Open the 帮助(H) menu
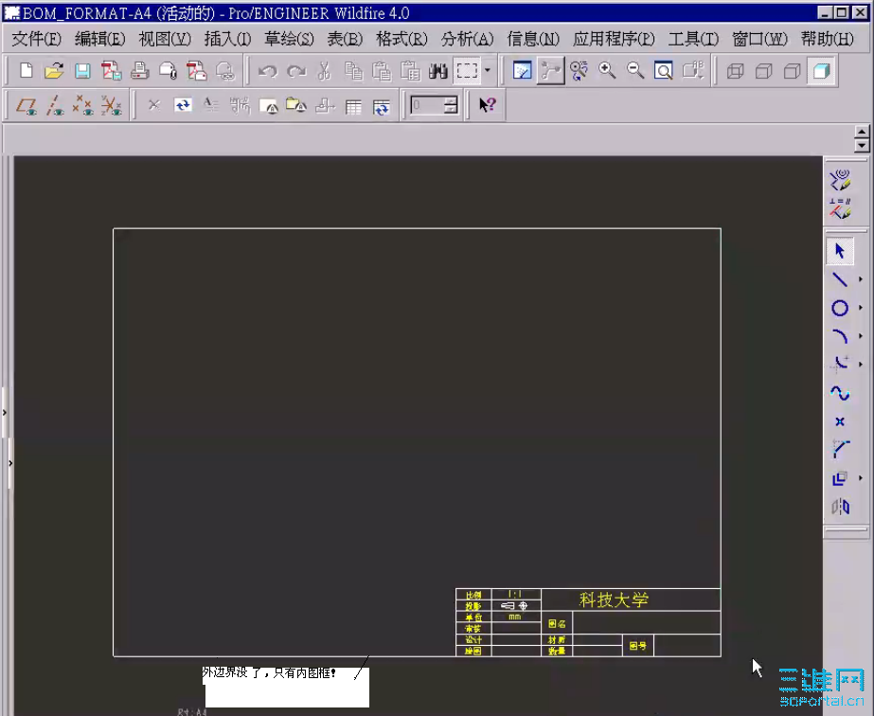The height and width of the screenshot is (716, 874). 828,39
